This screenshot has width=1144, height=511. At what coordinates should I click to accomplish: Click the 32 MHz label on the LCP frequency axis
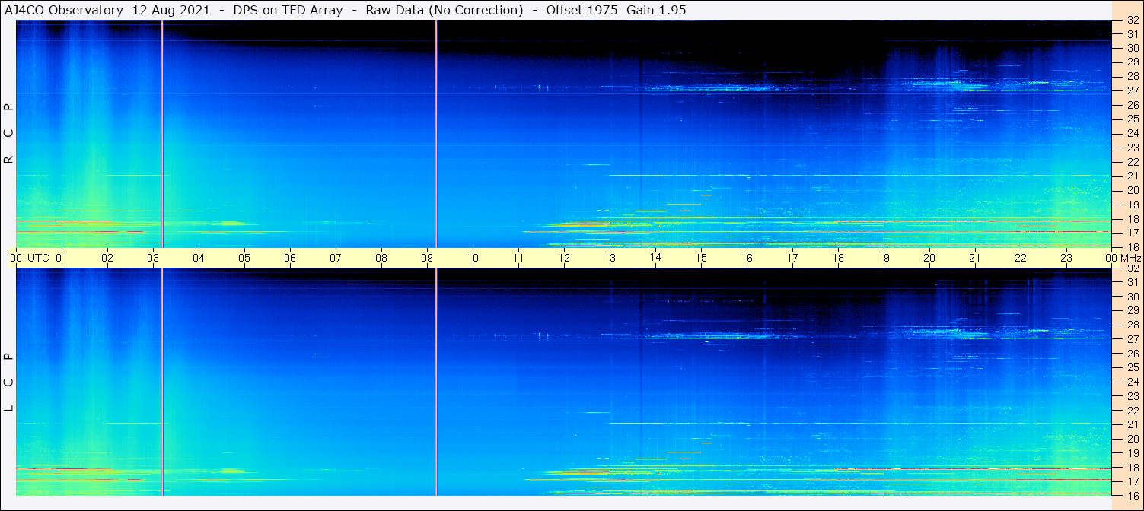[1132, 268]
